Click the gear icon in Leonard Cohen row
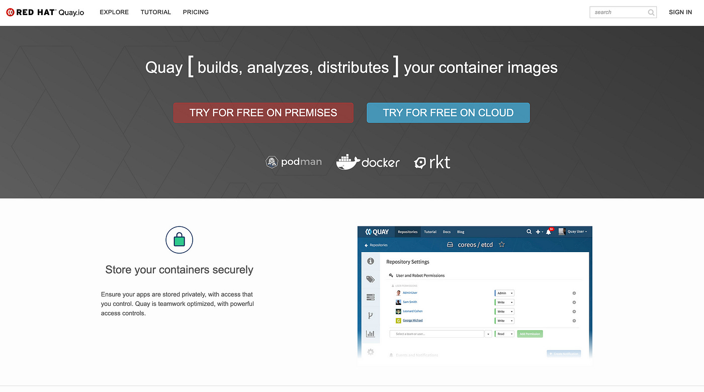Viewport: 704px width, 392px height. 574,311
